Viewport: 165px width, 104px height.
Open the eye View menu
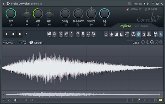[78, 34]
